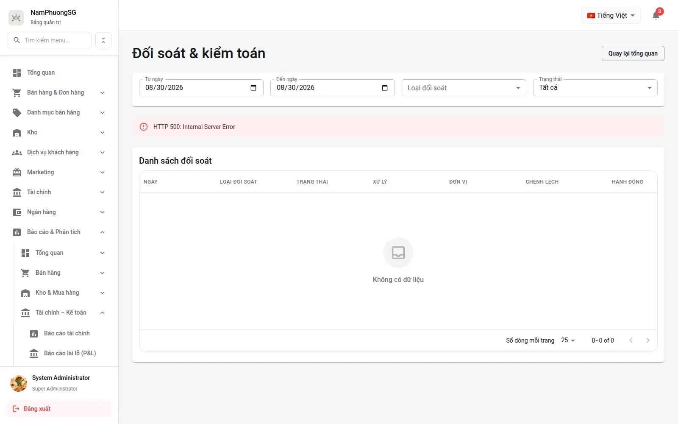The image size is (678, 424).
Task: Open Báo cáo tài chính report
Action: point(68,334)
